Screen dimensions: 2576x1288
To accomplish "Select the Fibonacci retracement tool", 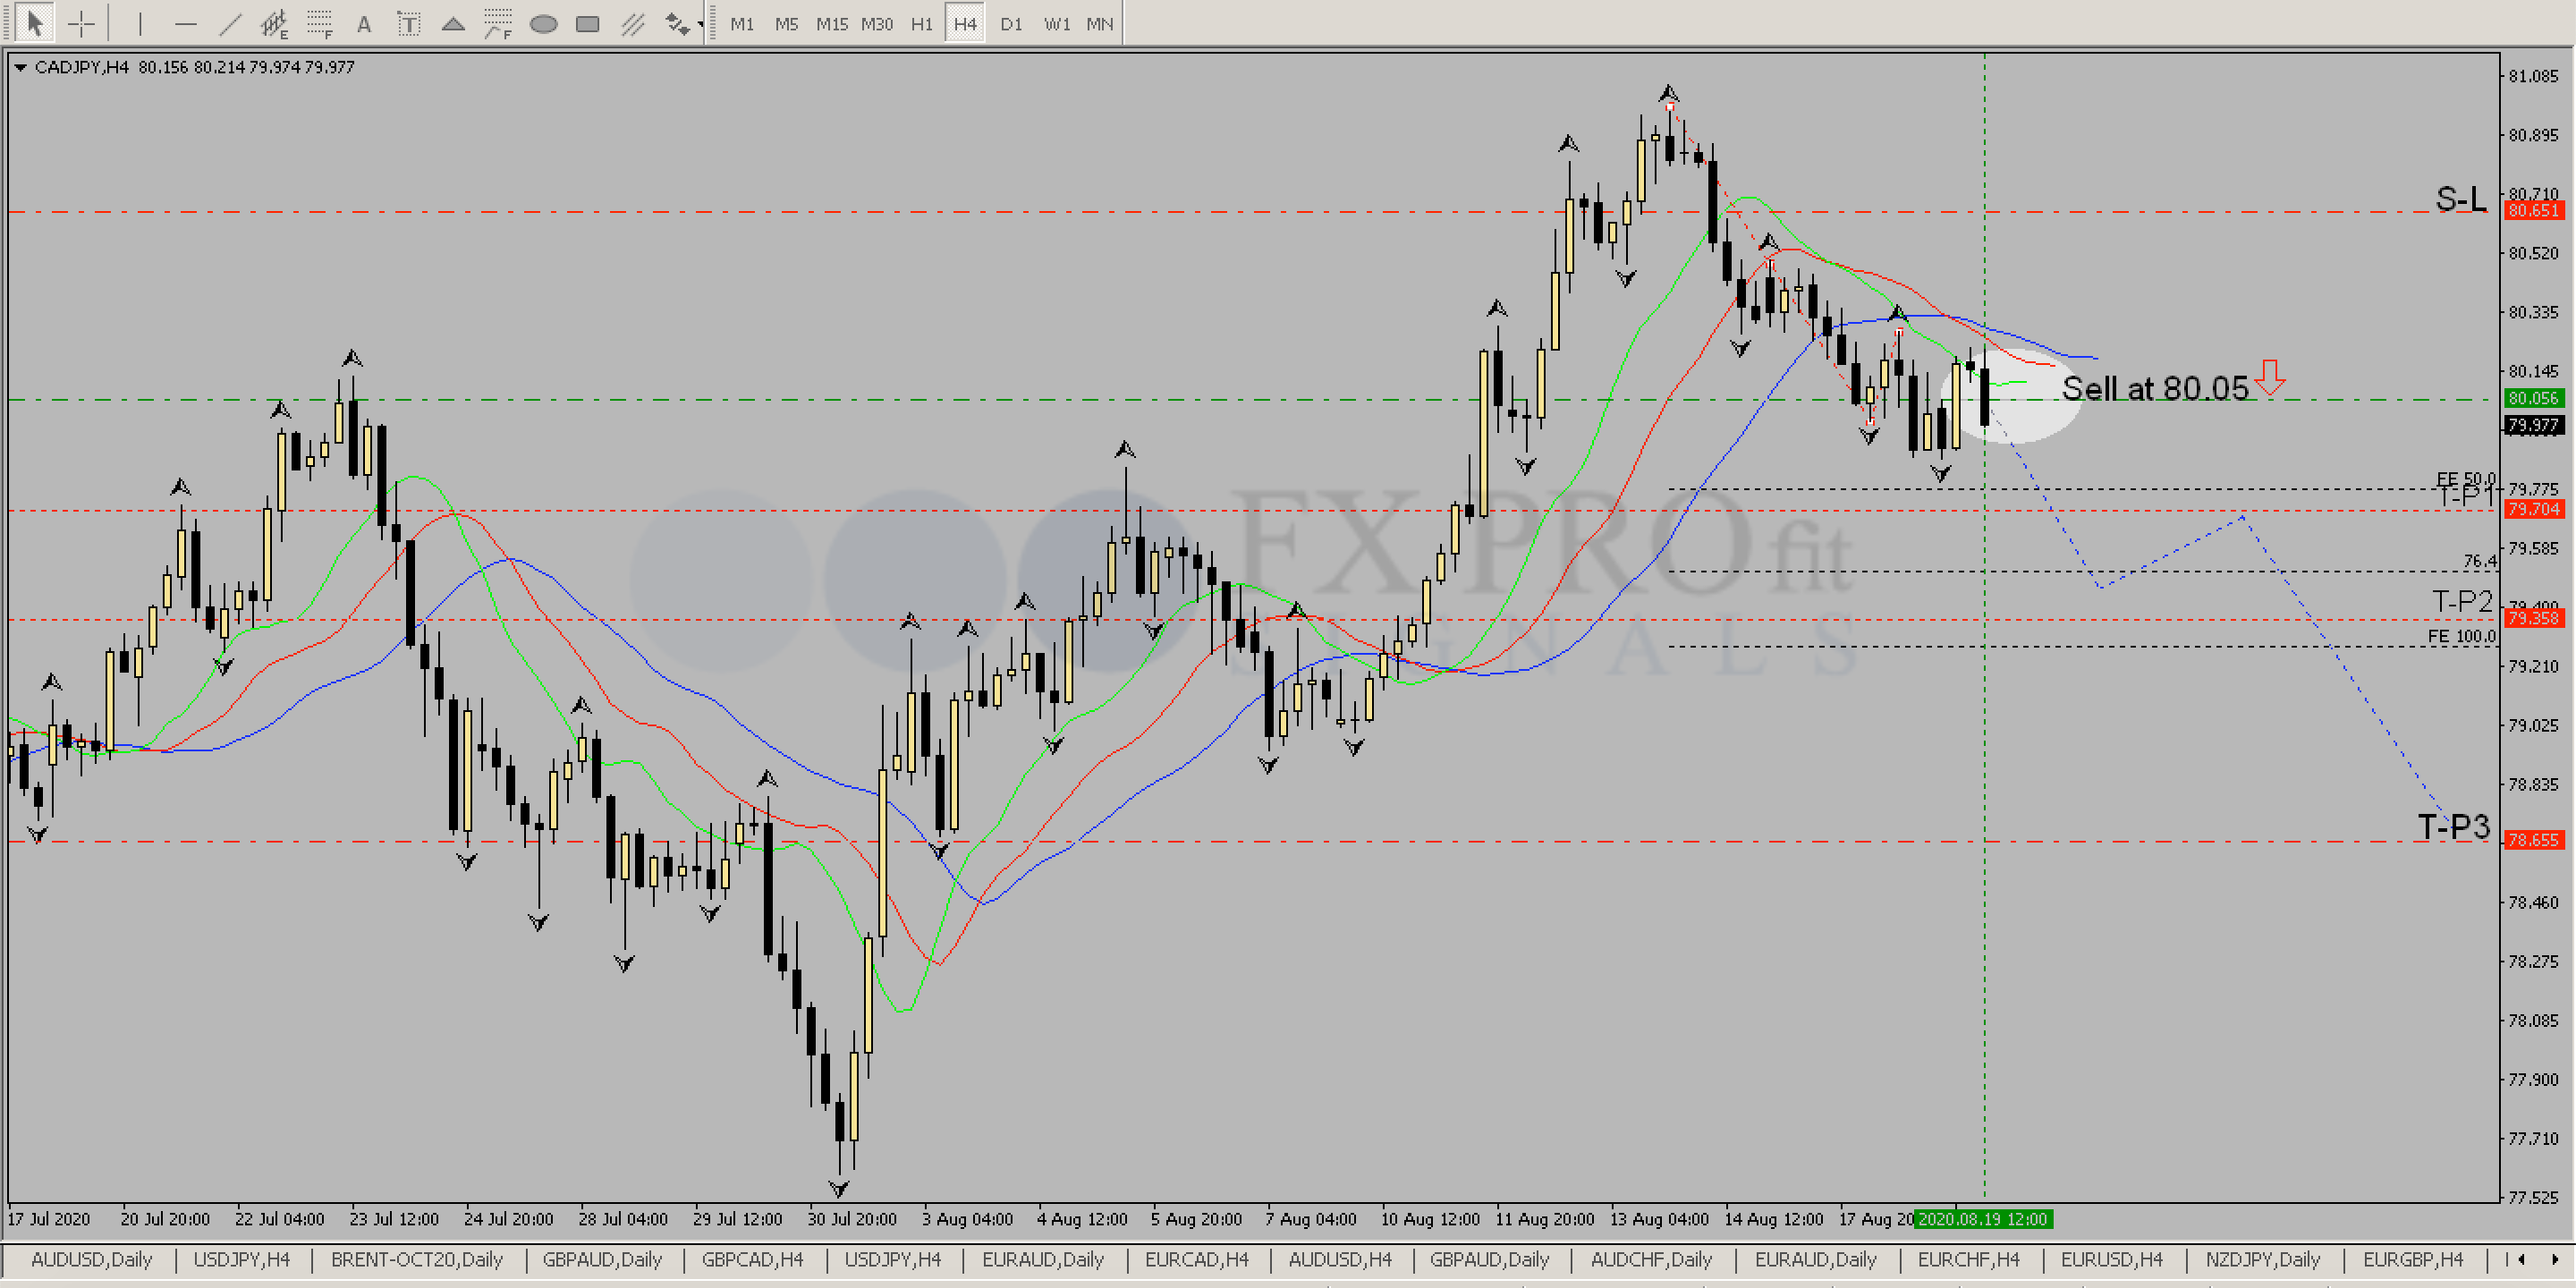I will 319,23.
